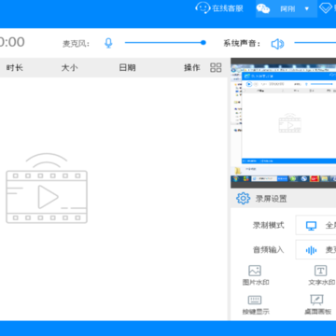
Task: Open the 音频输入 dropdown
Action: (315, 249)
